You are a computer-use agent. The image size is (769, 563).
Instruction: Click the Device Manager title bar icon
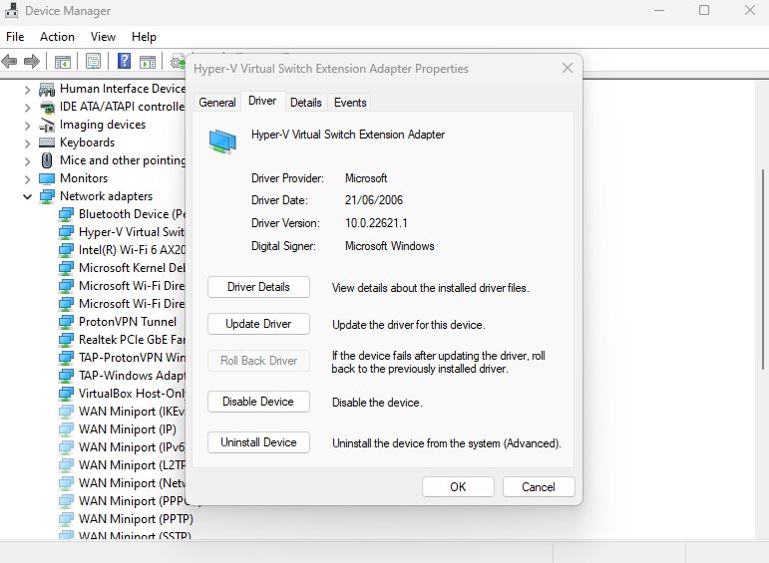(x=12, y=10)
